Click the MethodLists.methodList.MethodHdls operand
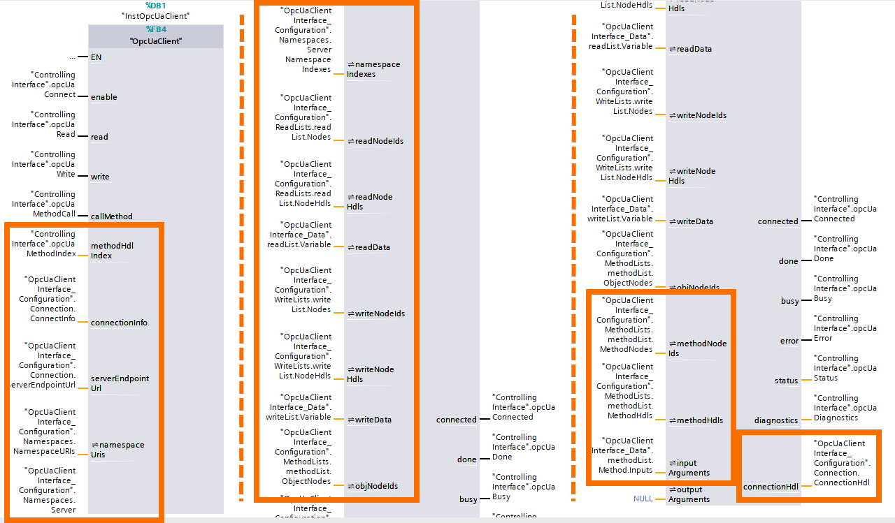Screen dimensions: 895x523 (624, 391)
